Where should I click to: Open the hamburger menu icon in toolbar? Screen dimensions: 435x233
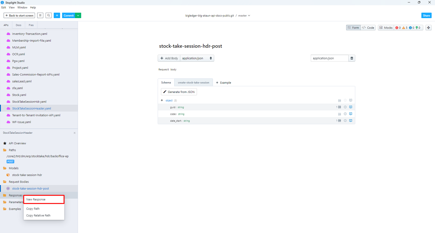(x=40, y=15)
